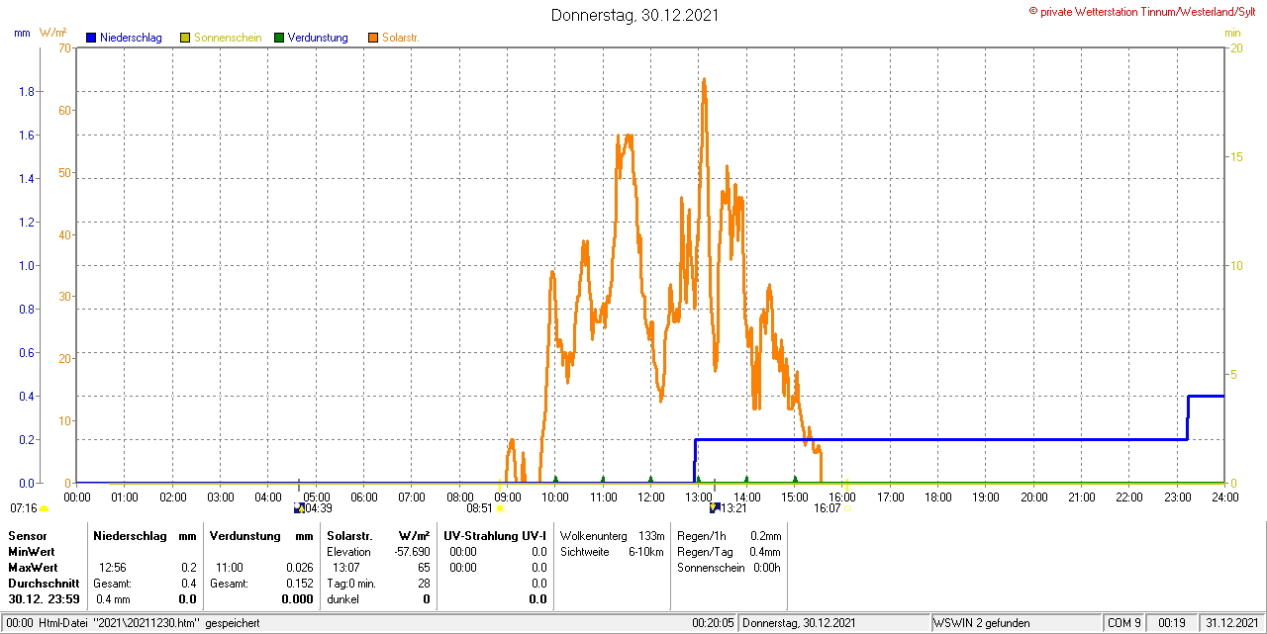The image size is (1267, 634).
Task: Click the Sensor header in the data table
Action: coord(27,535)
